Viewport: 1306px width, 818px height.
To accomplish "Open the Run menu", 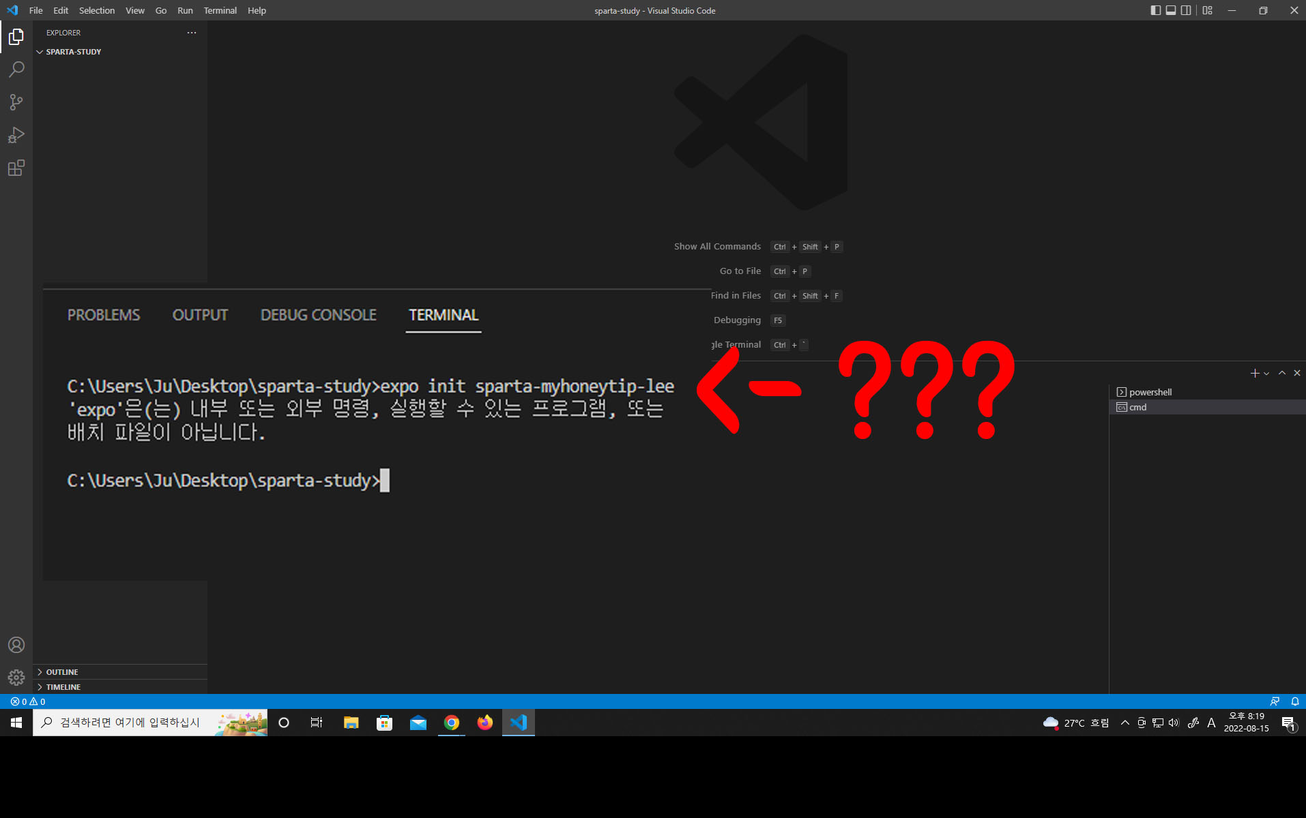I will [185, 10].
